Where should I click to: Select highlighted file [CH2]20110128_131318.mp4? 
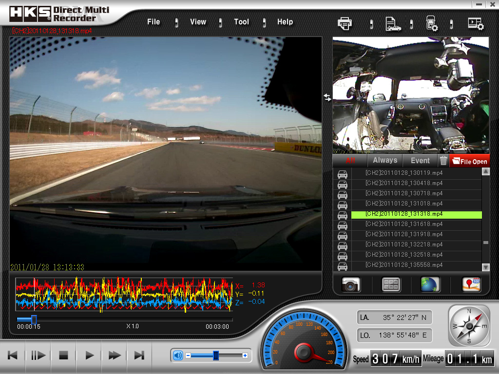[416, 214]
